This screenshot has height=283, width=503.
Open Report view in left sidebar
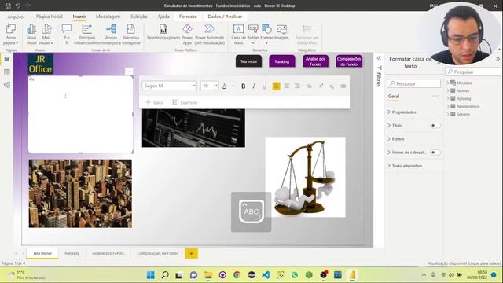coord(7,59)
